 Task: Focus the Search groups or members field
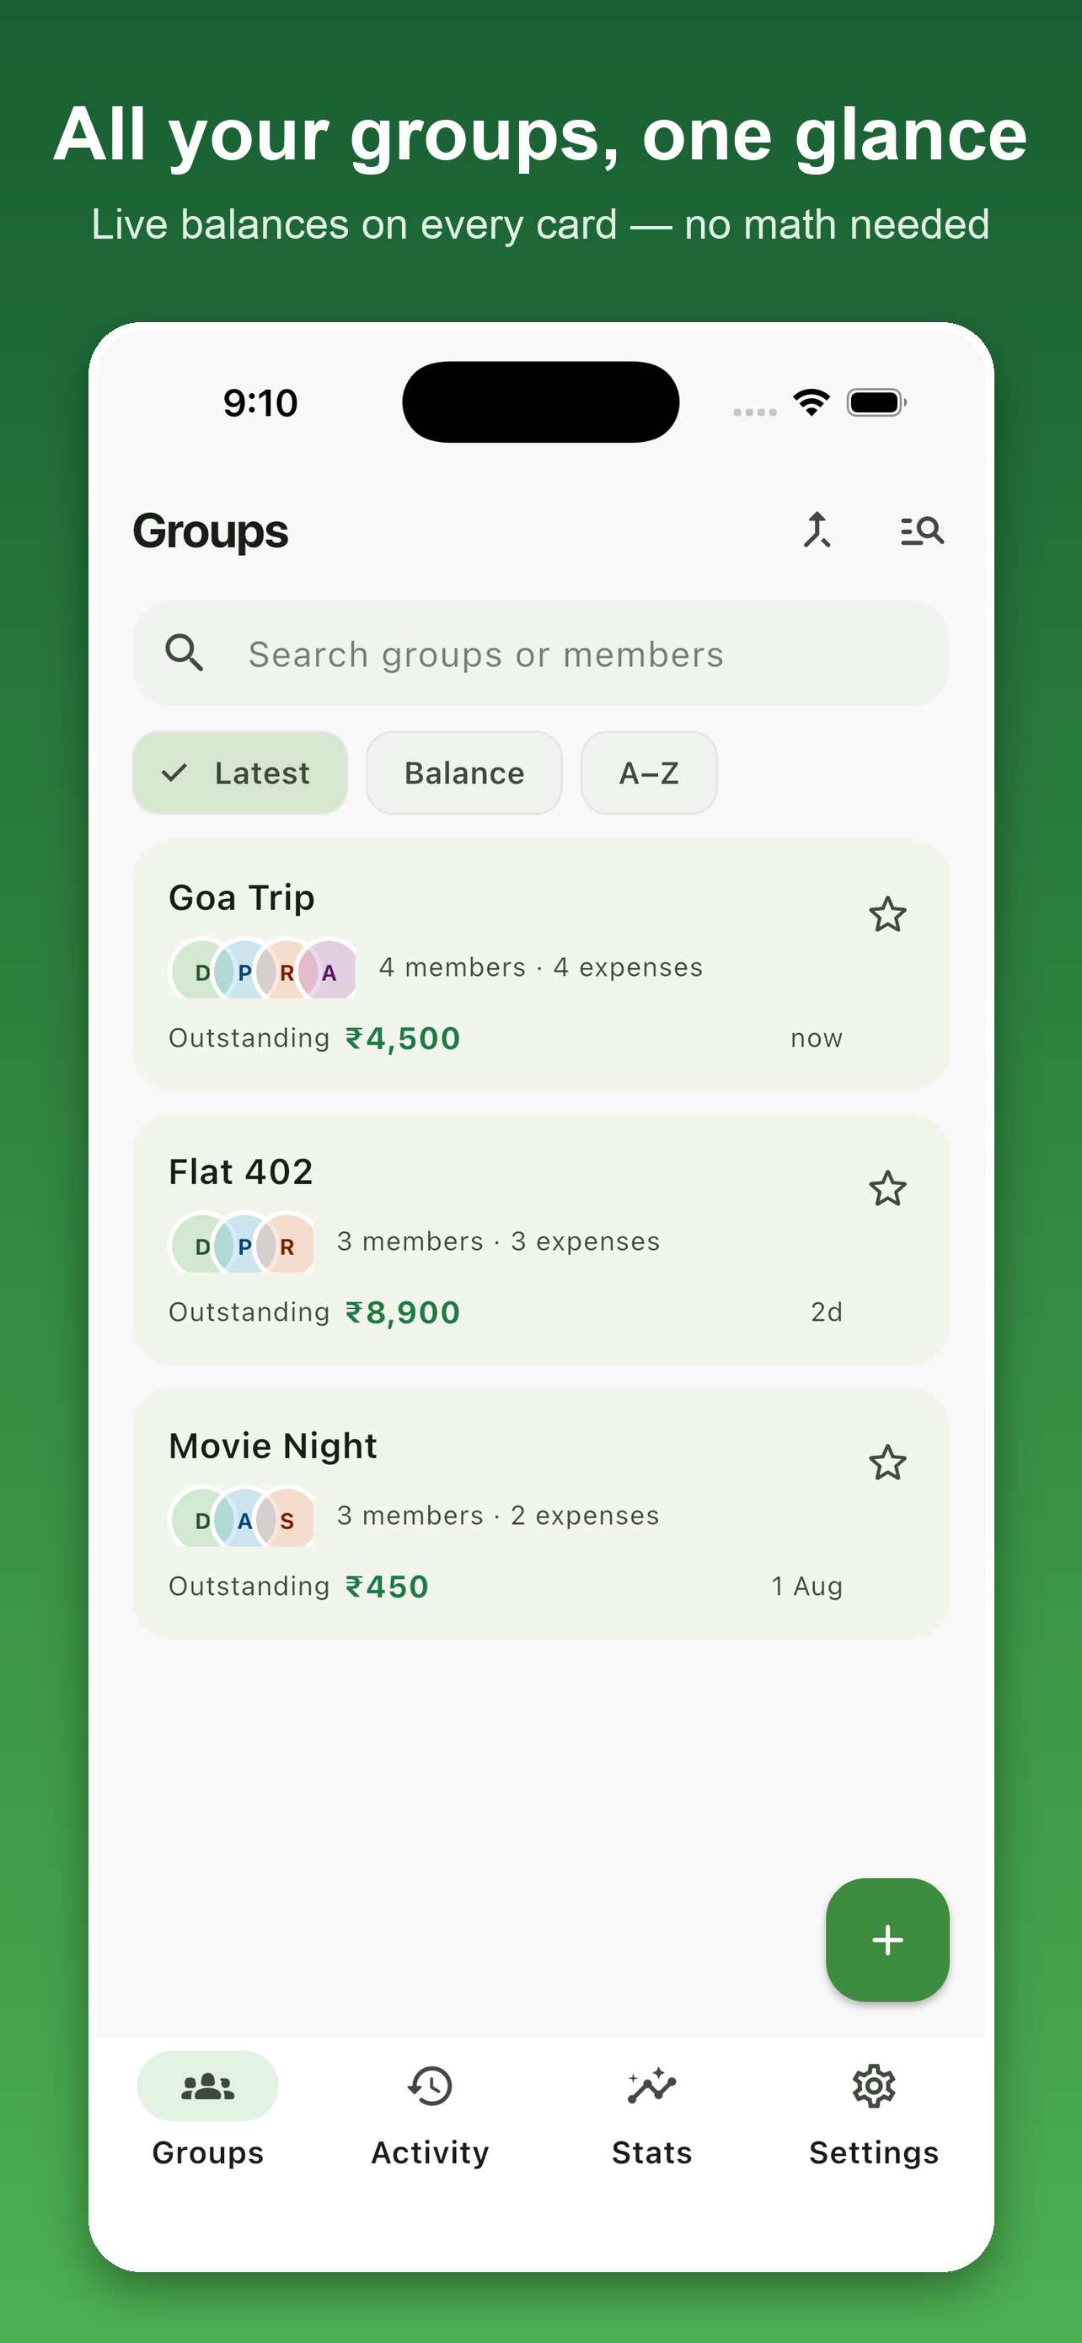[540, 653]
